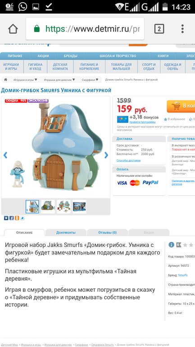
Task: Switch to the Документы tab
Action: (x=66, y=233)
